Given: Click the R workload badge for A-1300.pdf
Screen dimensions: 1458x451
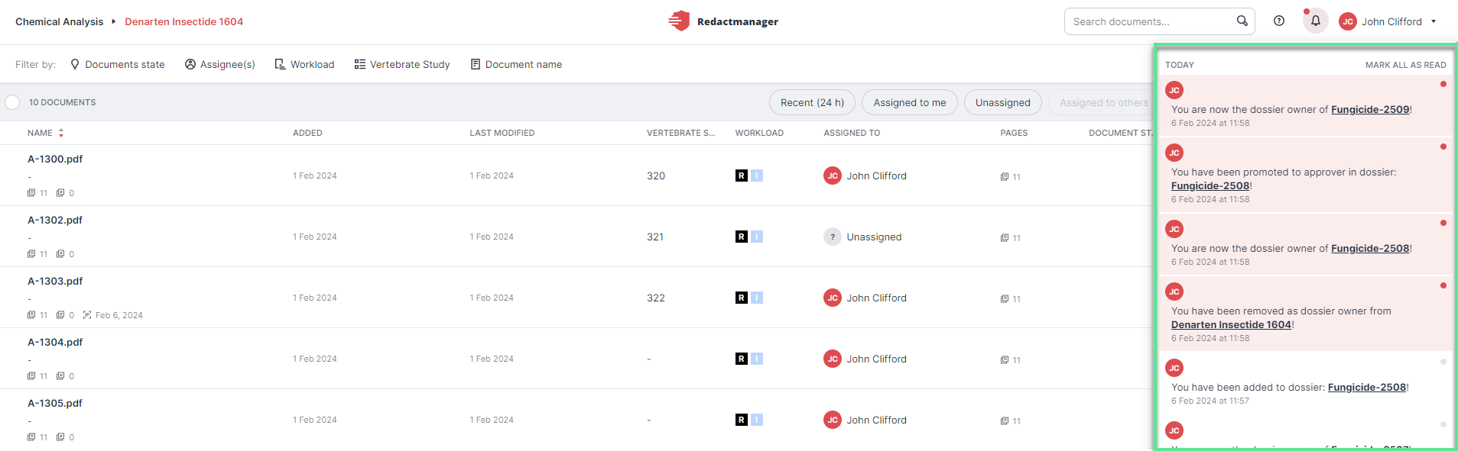Looking at the screenshot, I should (x=741, y=176).
